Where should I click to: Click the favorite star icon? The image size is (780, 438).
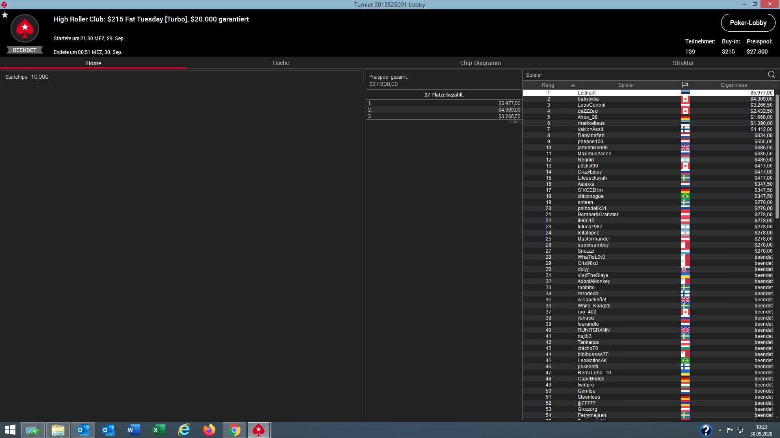5,15
